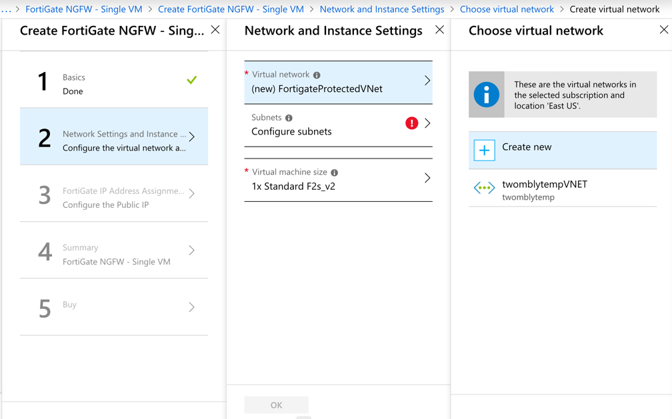672x419 pixels.
Task: Open Subnets Configure subnets row
Action: click(x=338, y=125)
